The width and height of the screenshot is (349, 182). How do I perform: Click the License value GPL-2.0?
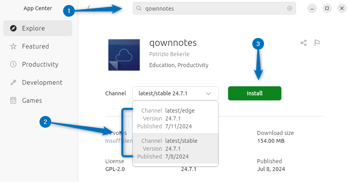115,169
